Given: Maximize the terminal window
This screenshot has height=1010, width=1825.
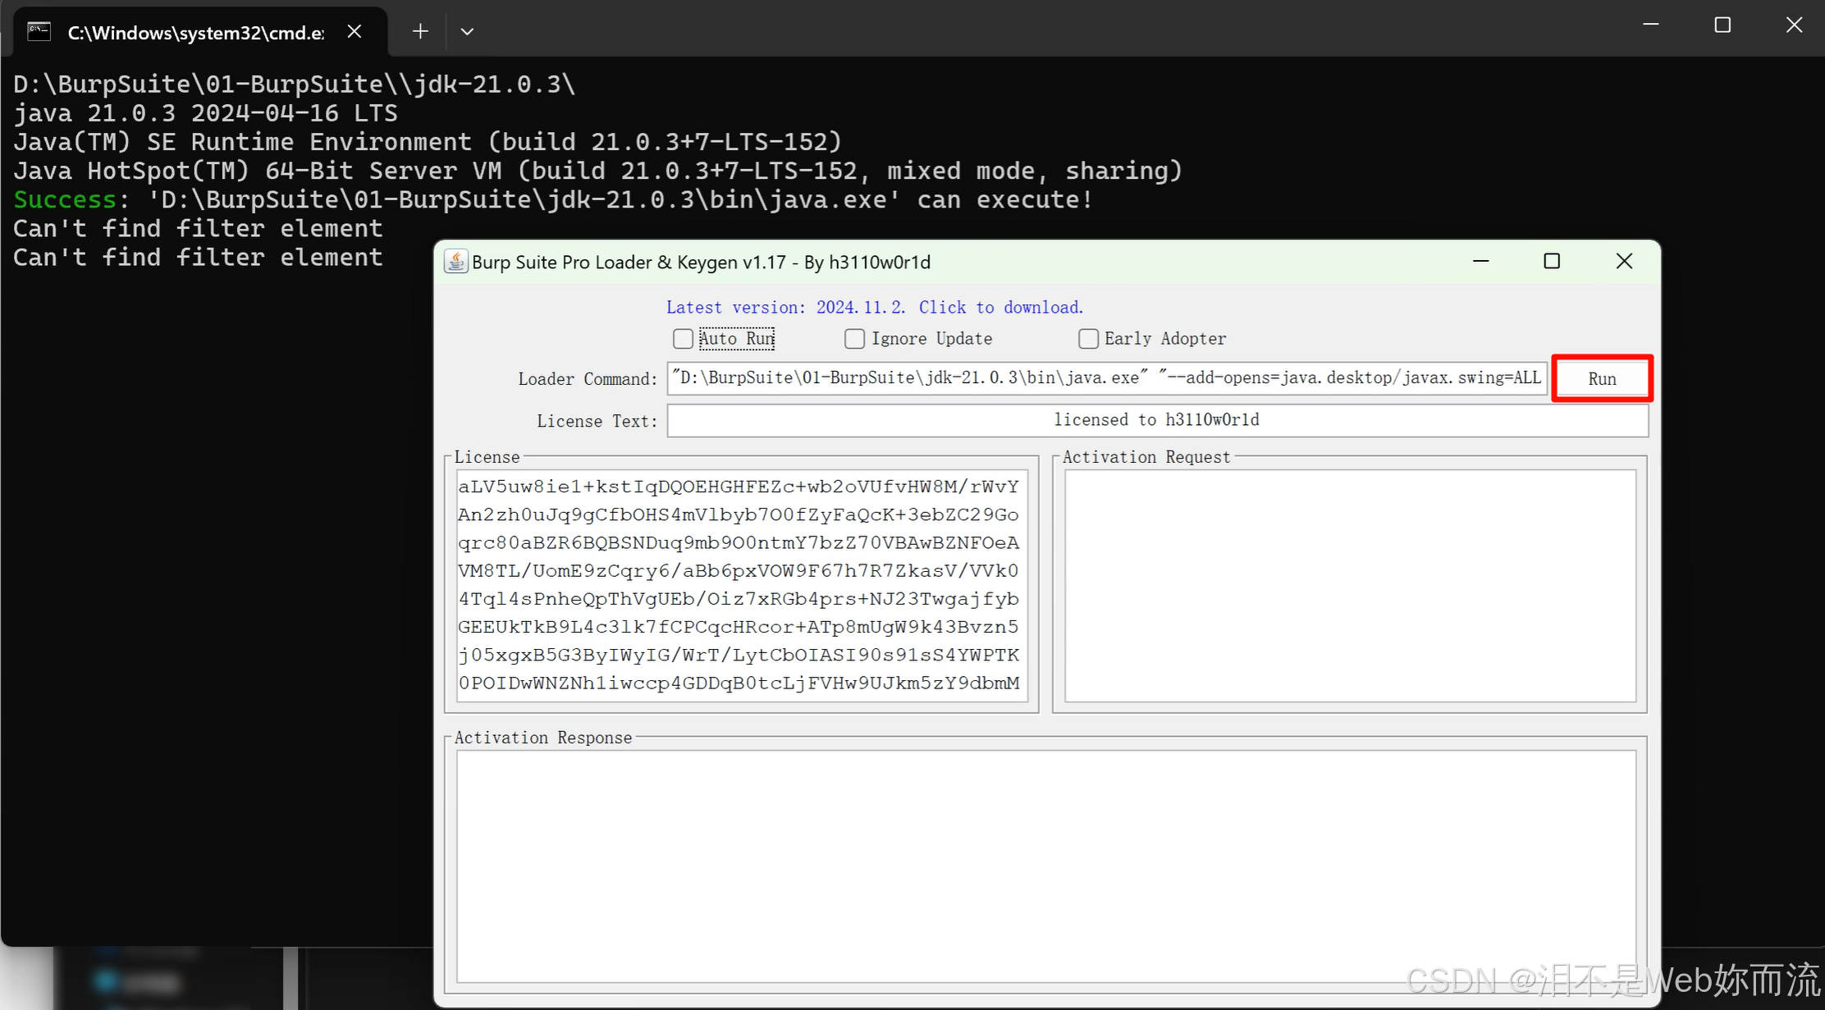Looking at the screenshot, I should (x=1722, y=25).
